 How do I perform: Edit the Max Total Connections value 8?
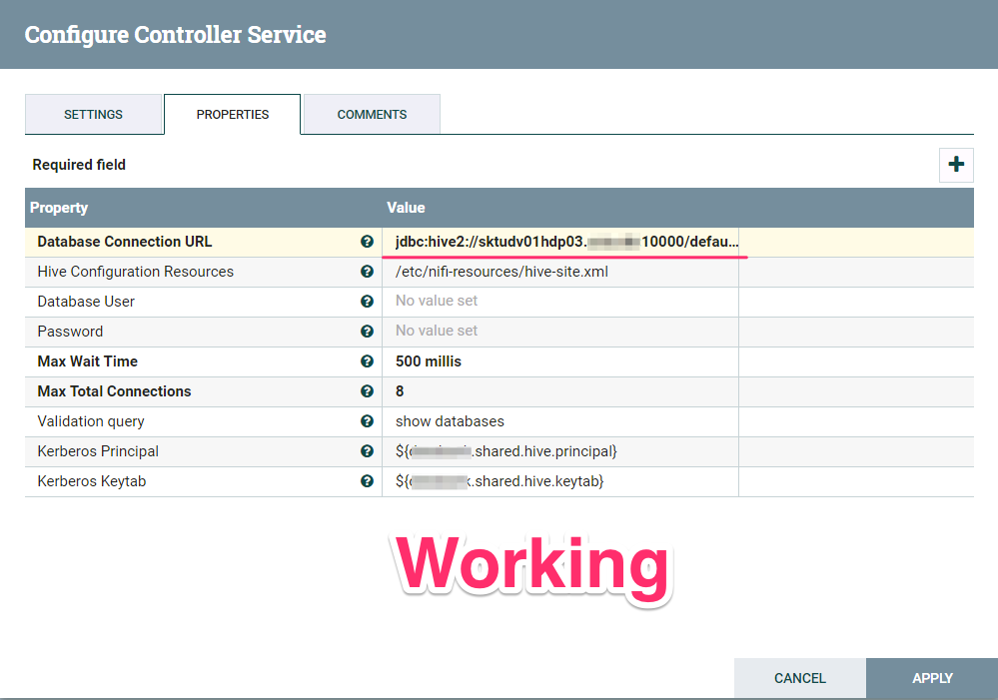click(560, 391)
